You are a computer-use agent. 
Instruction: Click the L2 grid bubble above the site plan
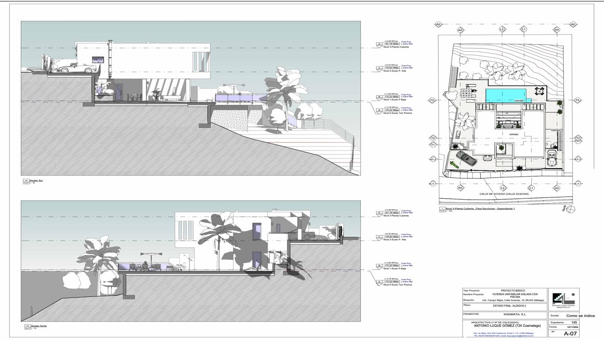pos(502,29)
